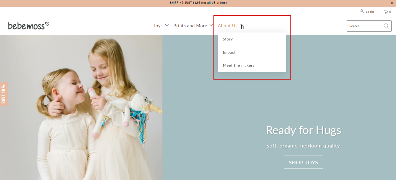Click the shipping just $4.95 banner text
396x180 pixels.
pos(198,3)
